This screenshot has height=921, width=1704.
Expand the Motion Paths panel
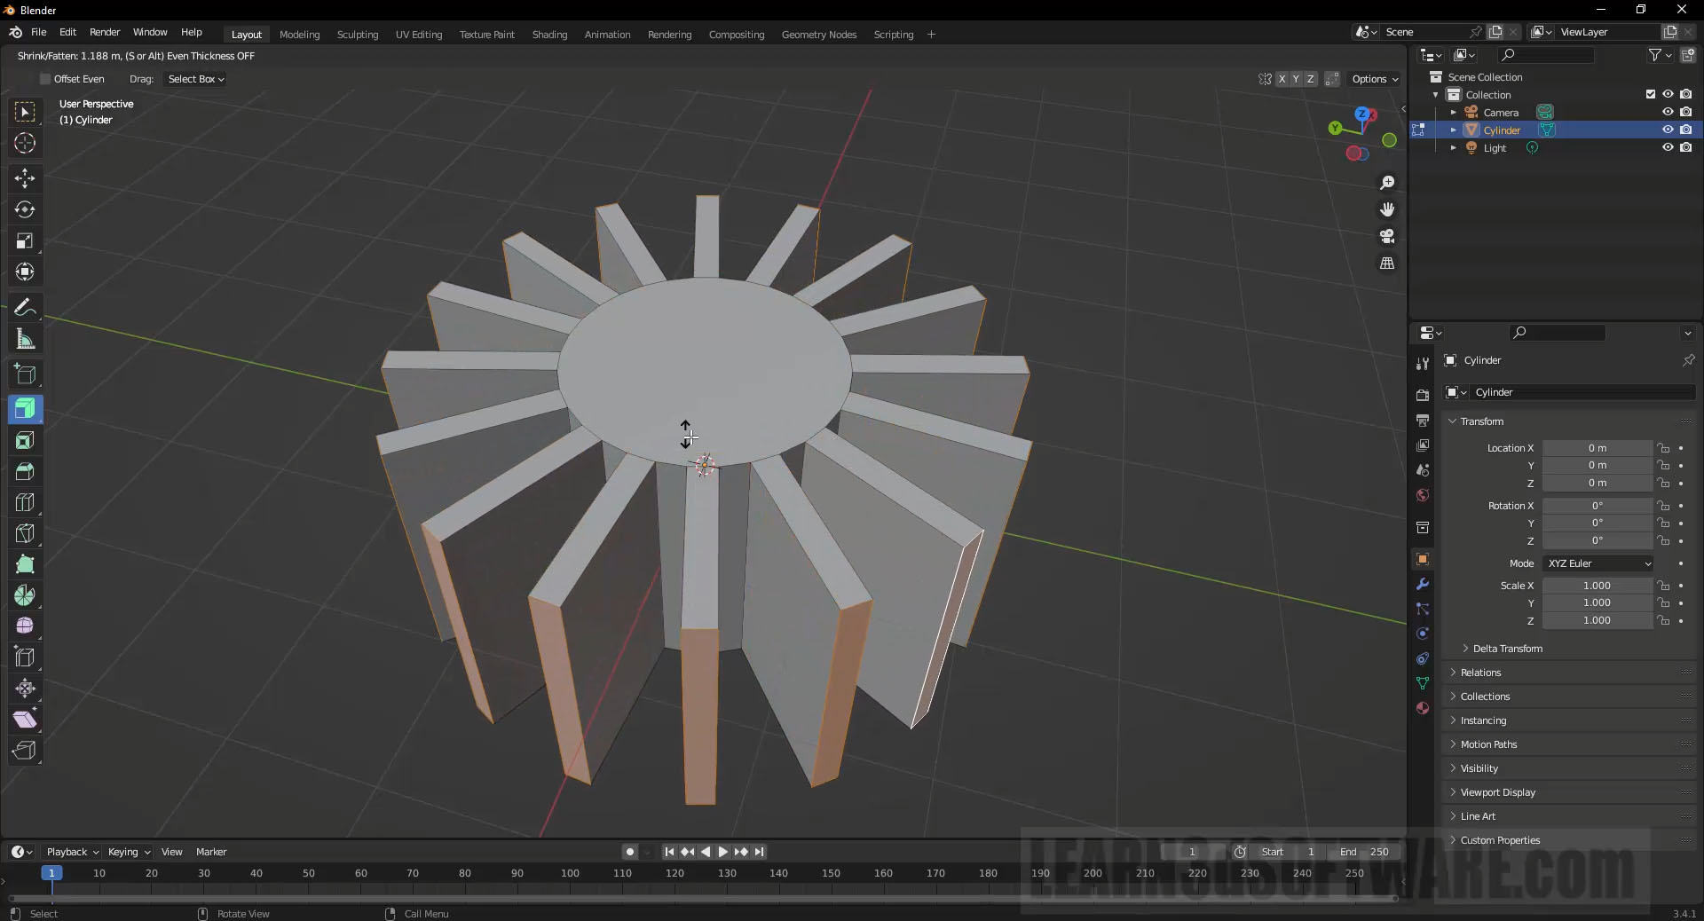click(1487, 744)
